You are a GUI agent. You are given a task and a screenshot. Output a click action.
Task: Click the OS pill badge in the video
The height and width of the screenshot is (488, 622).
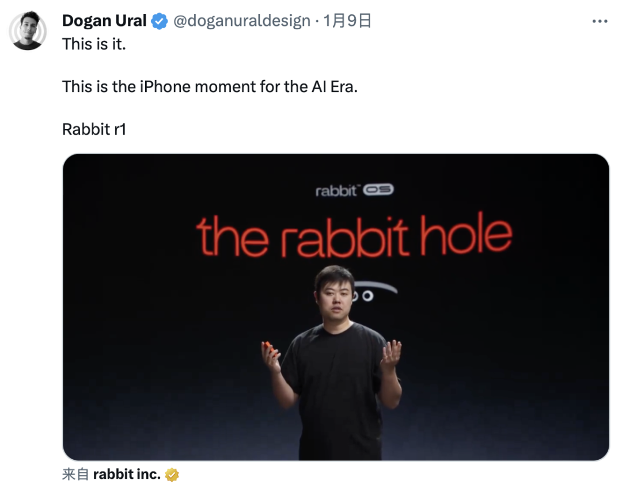(378, 190)
